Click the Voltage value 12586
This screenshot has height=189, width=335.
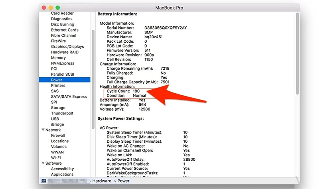point(144,109)
